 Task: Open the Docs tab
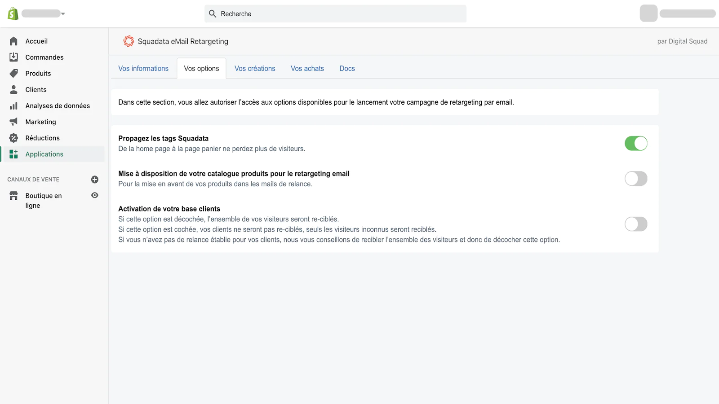tap(347, 69)
